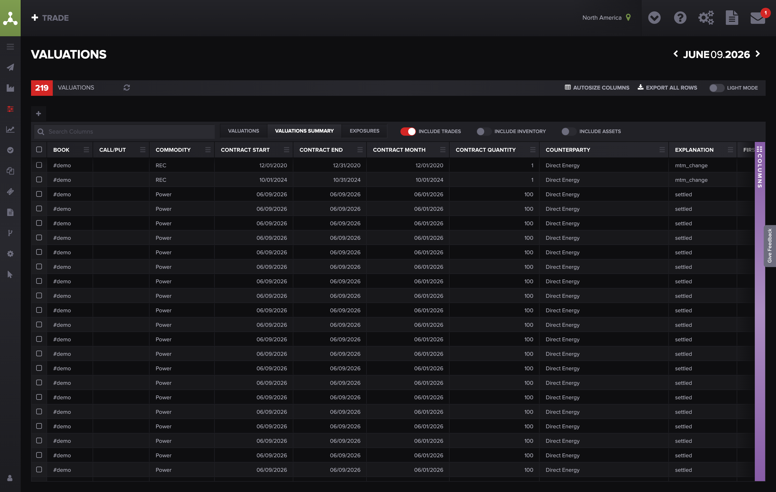Open the Book column menu
The image size is (776, 492).
[x=86, y=150]
